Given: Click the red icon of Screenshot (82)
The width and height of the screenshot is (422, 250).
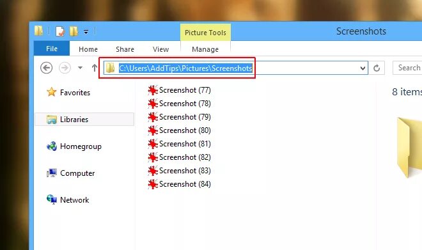Looking at the screenshot, I should click(x=153, y=157).
